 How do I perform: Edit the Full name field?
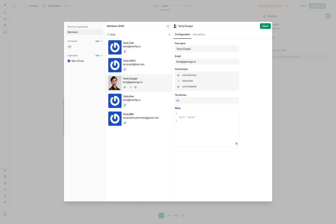point(207,49)
